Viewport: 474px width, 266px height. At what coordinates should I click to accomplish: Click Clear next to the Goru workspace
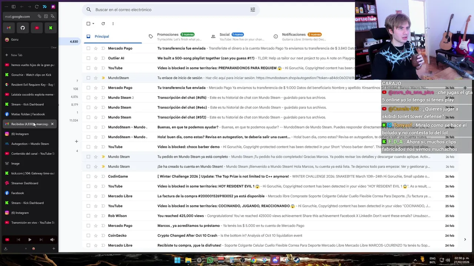54,47
